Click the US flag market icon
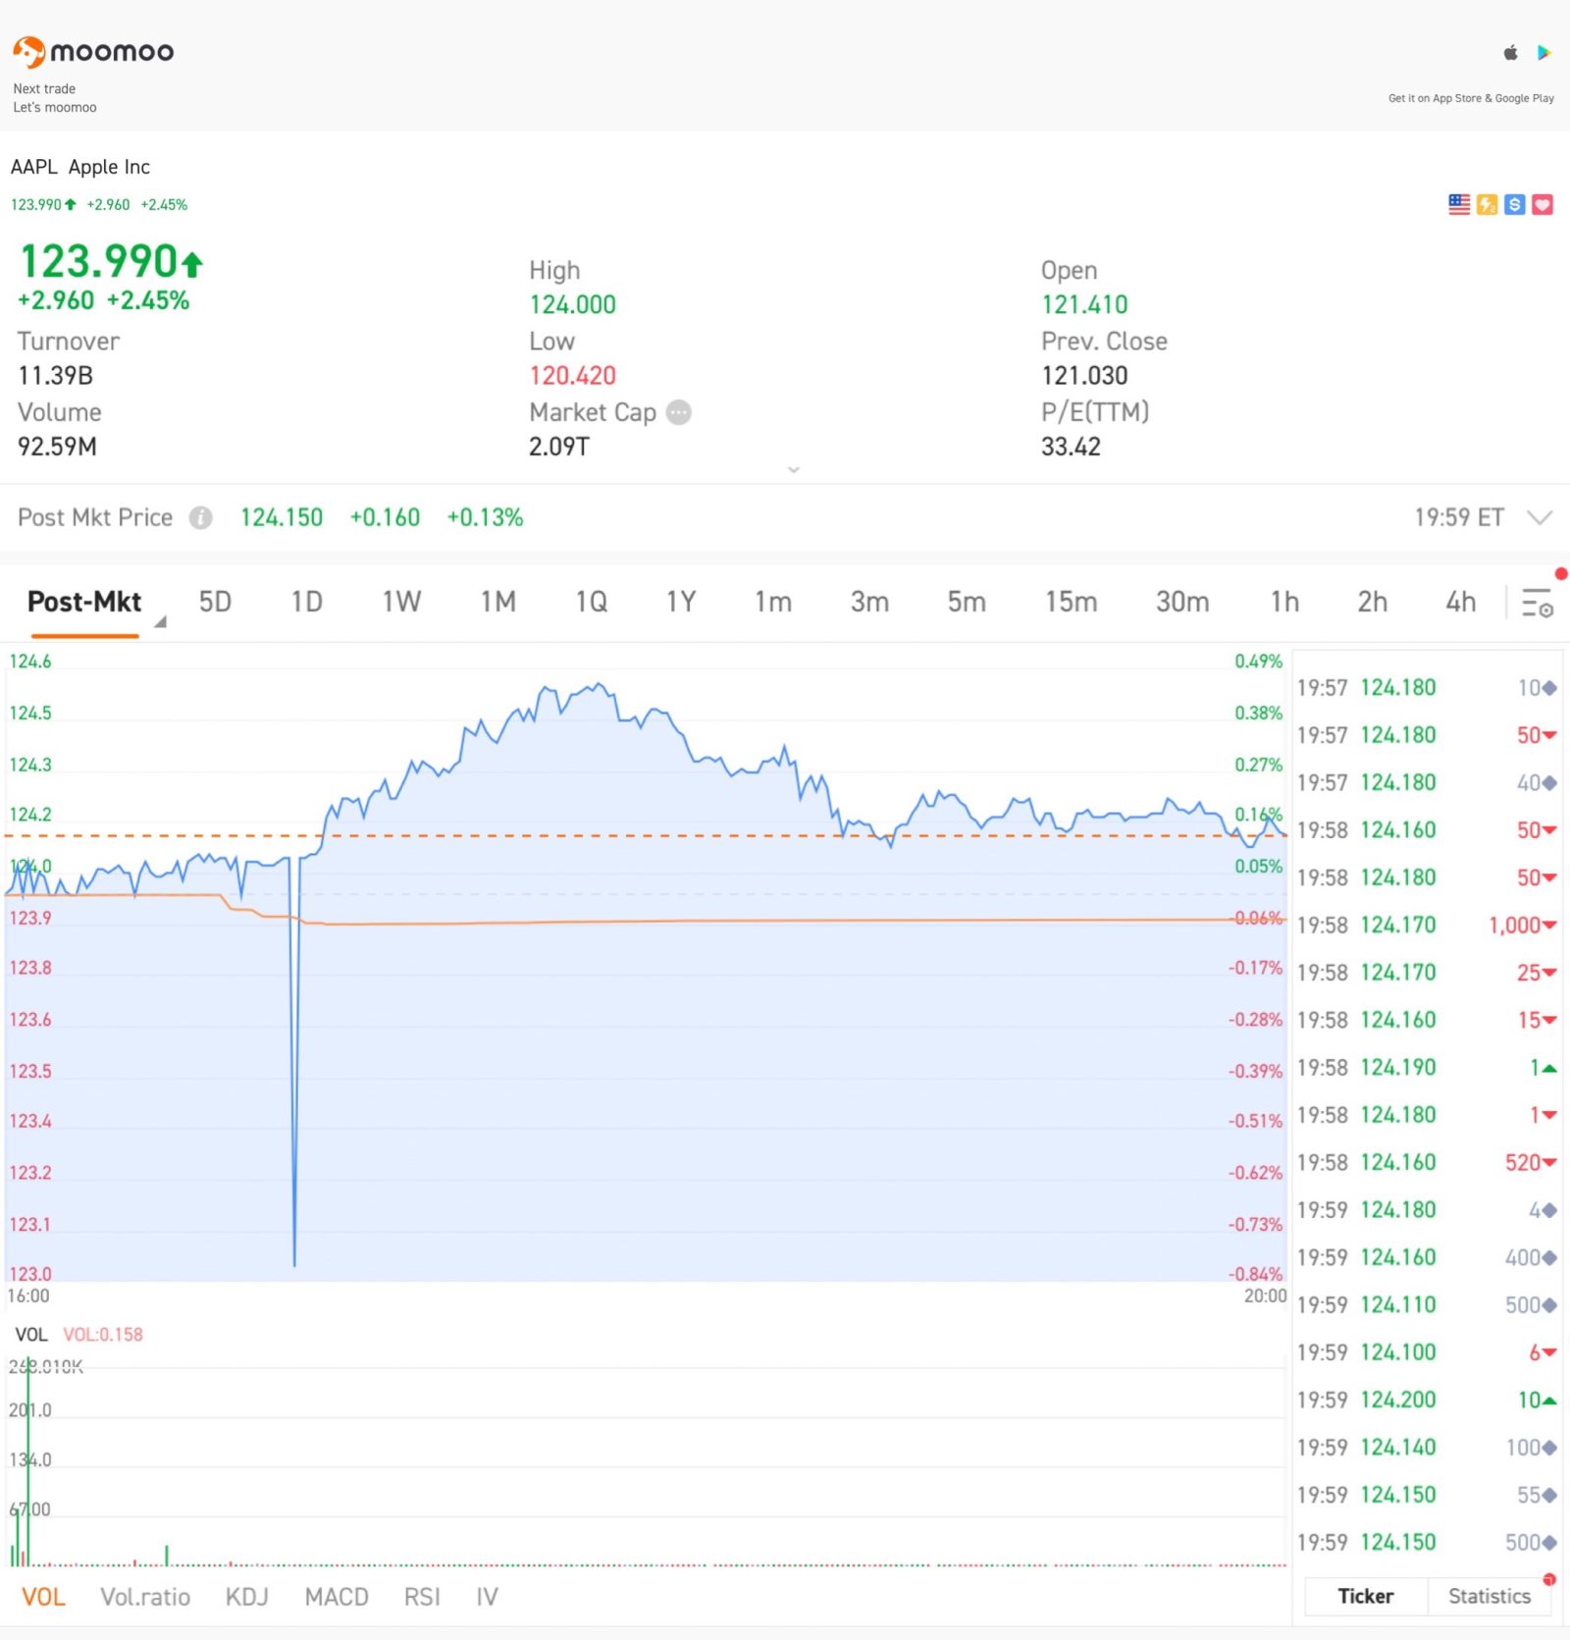The width and height of the screenshot is (1570, 1640). [1459, 204]
